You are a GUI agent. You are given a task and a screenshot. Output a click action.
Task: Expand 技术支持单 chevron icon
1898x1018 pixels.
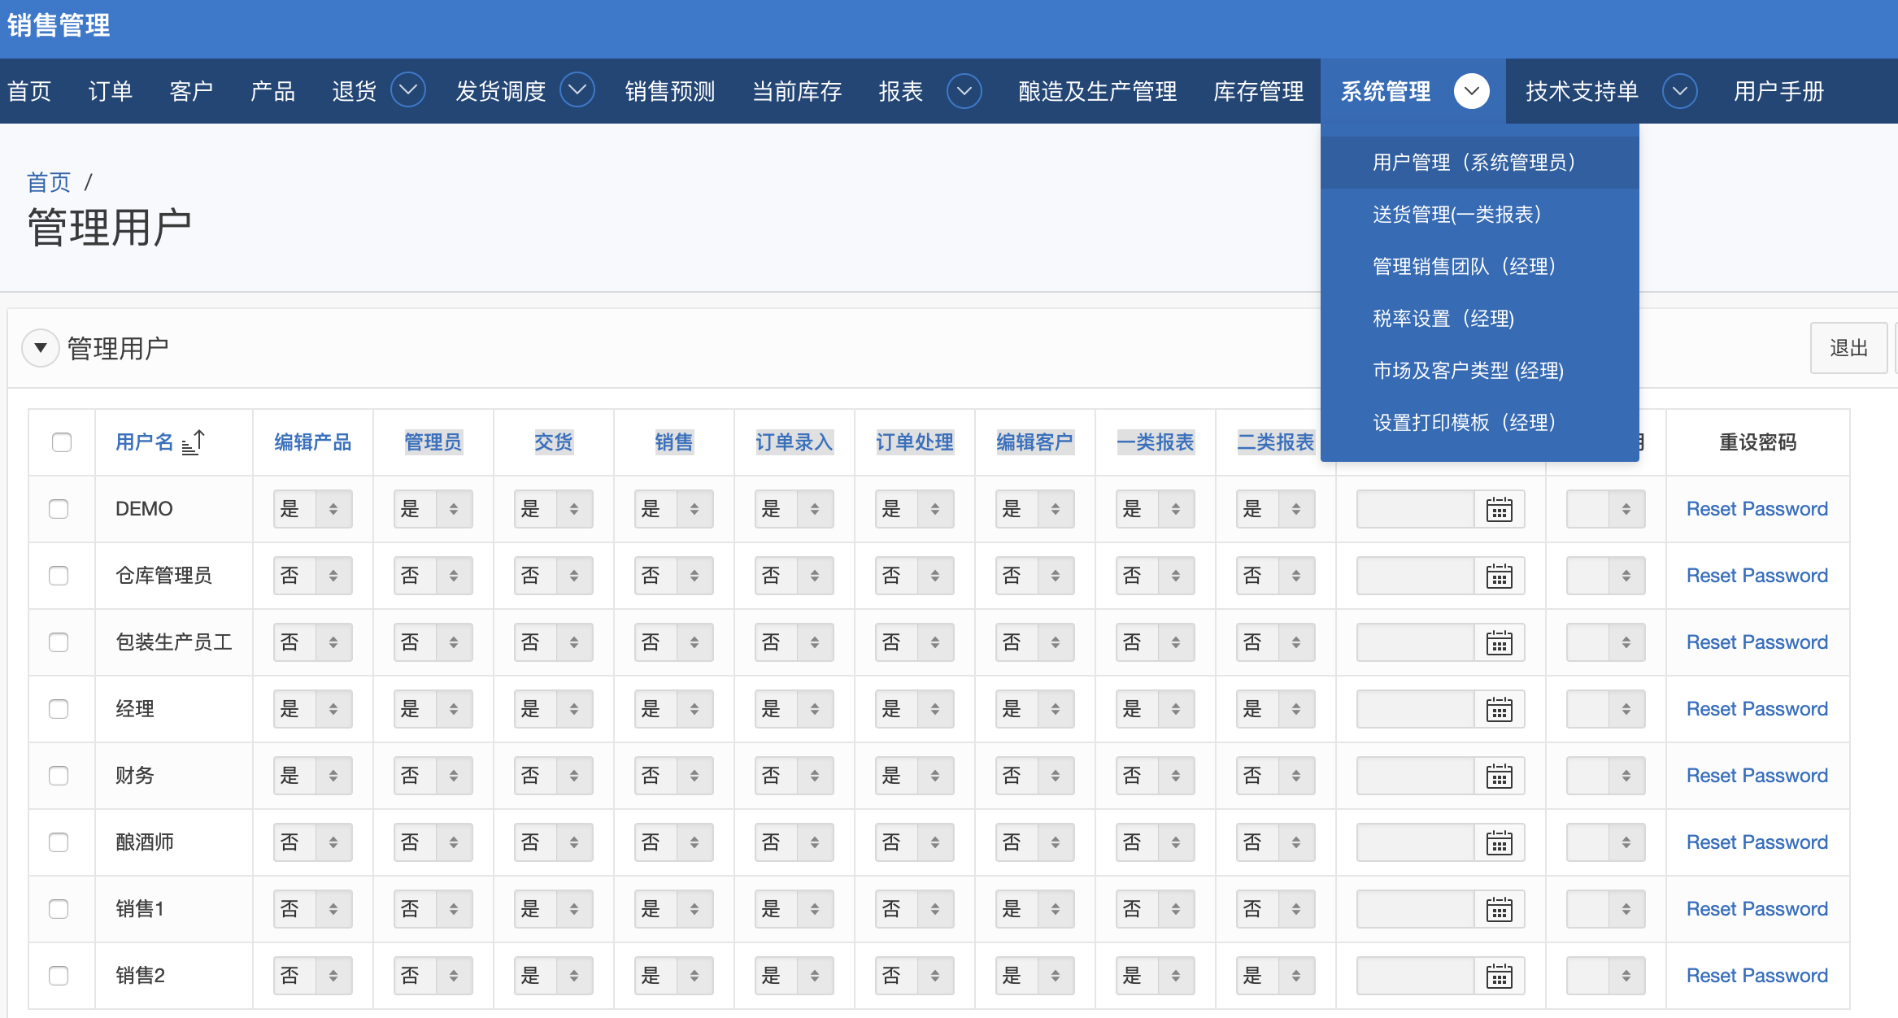[x=1679, y=90]
